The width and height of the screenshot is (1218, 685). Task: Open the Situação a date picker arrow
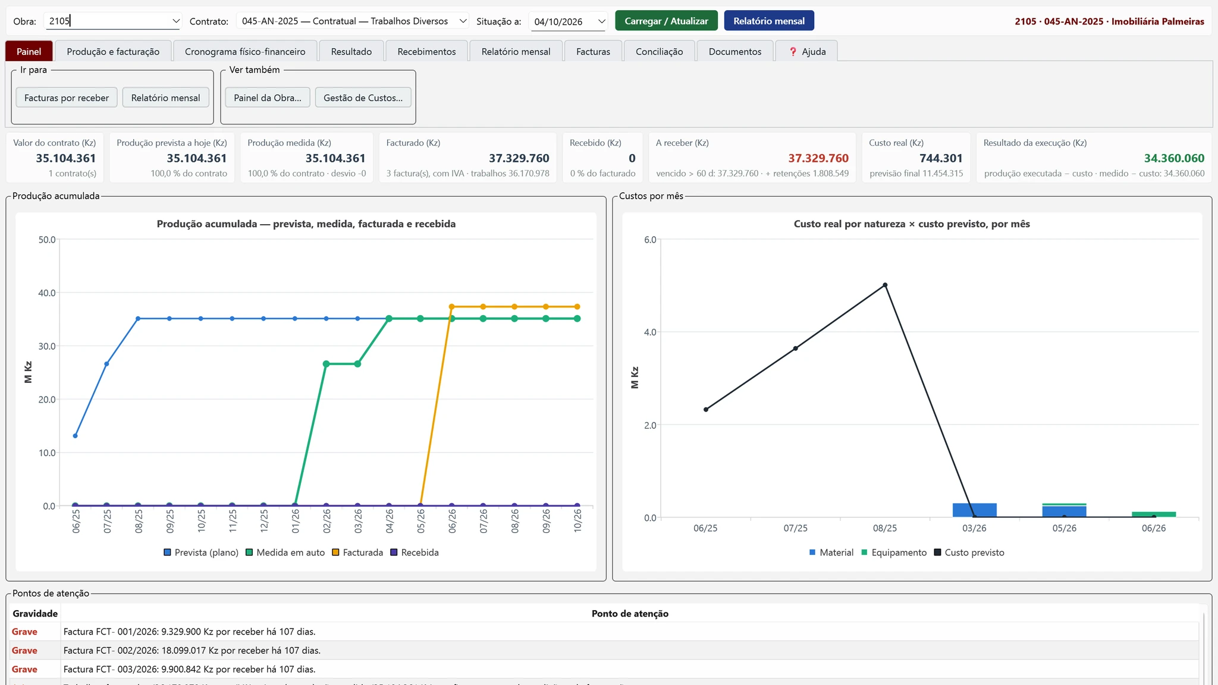pos(601,22)
